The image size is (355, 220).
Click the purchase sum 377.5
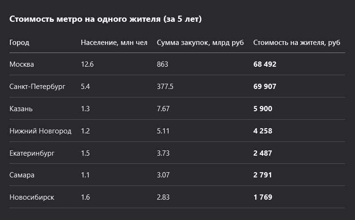(x=165, y=87)
